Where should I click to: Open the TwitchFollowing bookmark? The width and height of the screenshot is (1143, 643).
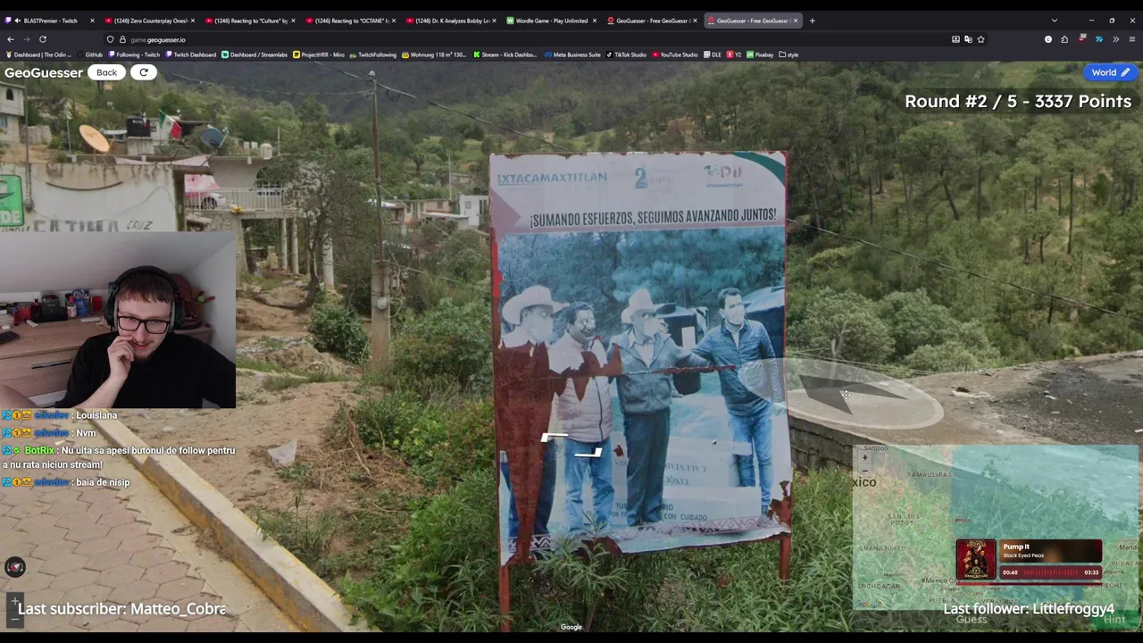pyautogui.click(x=373, y=54)
